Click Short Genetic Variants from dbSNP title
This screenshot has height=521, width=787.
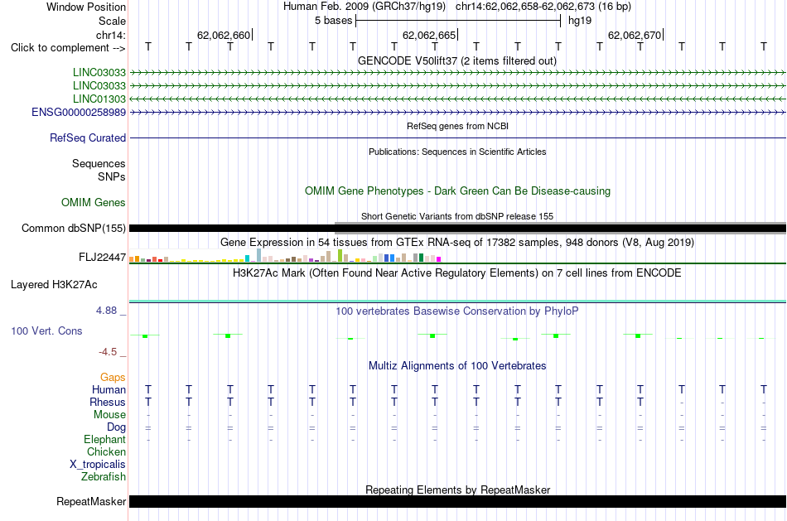click(x=457, y=216)
